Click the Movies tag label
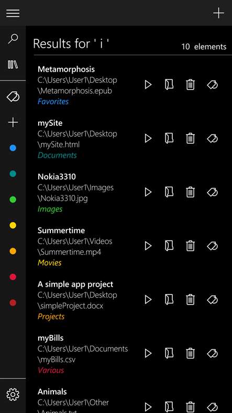 pos(50,263)
